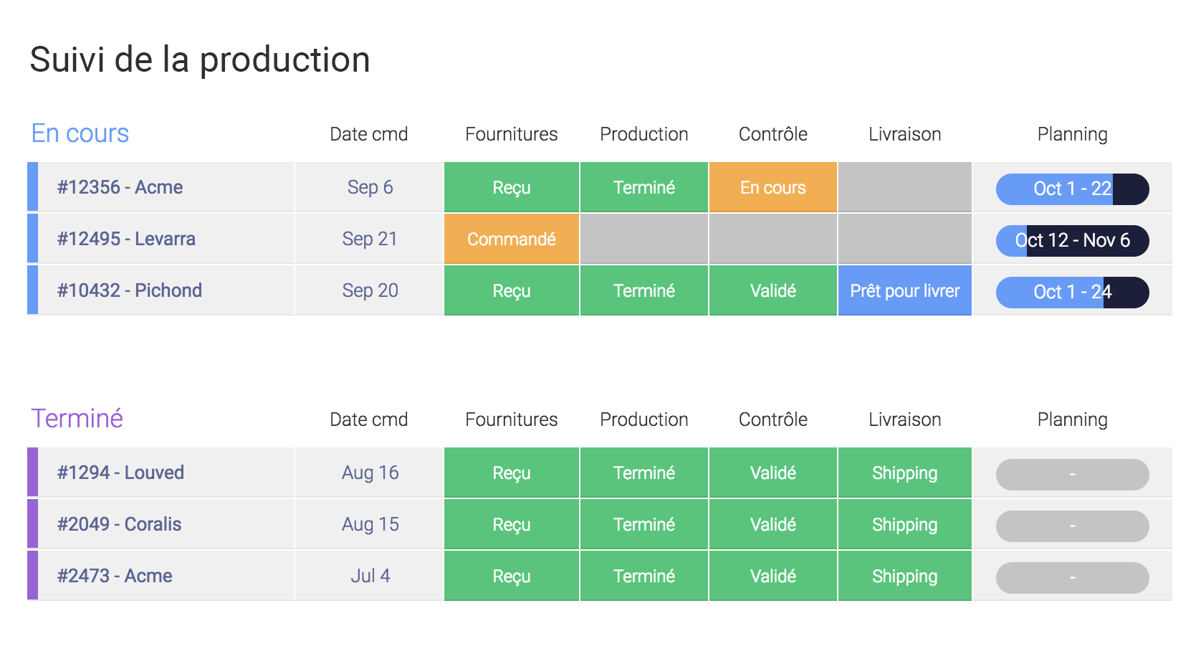
Task: Click the 'Shipping' status for #2473 - Acme
Action: (904, 576)
